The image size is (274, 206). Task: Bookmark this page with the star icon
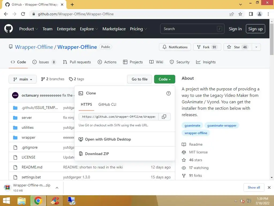[x=241, y=14]
